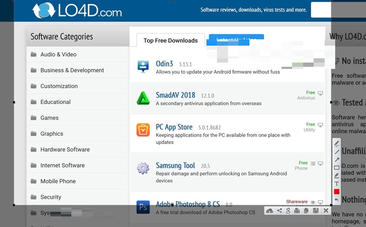Open the Security category
This screenshot has width=366, height=227.
tap(51, 197)
